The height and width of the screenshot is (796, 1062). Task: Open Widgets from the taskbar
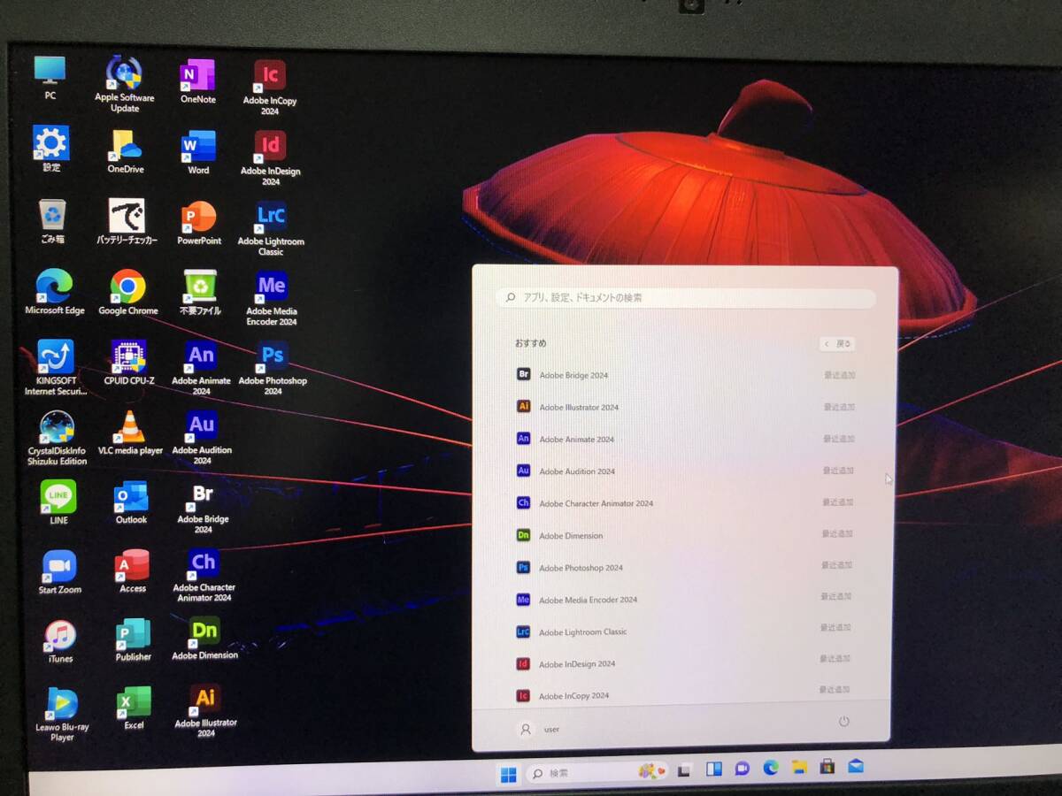[713, 769]
